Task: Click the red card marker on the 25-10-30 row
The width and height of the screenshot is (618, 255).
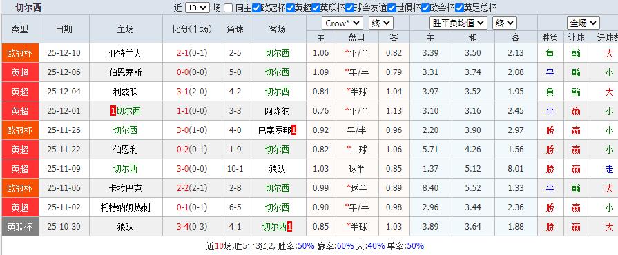Action: coord(290,227)
